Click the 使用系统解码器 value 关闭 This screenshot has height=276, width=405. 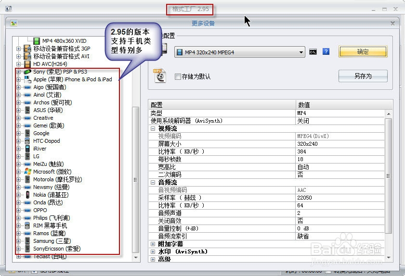(303, 121)
